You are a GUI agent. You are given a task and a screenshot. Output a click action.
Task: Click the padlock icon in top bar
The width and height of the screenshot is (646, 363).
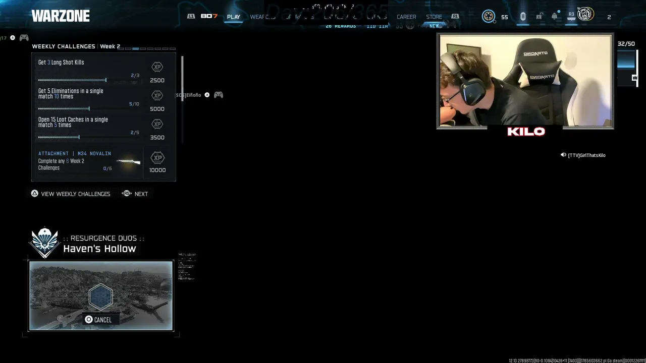[539, 17]
